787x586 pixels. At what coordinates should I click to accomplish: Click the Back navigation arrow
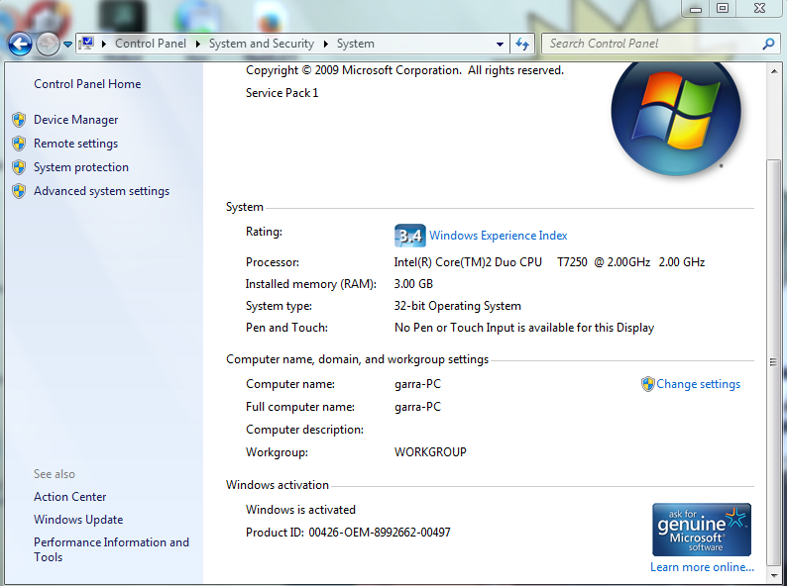coord(20,45)
